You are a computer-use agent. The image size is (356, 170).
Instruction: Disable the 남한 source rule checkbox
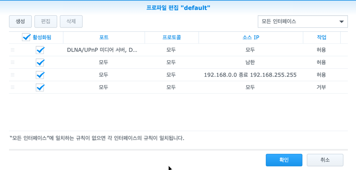pyautogui.click(x=40, y=62)
